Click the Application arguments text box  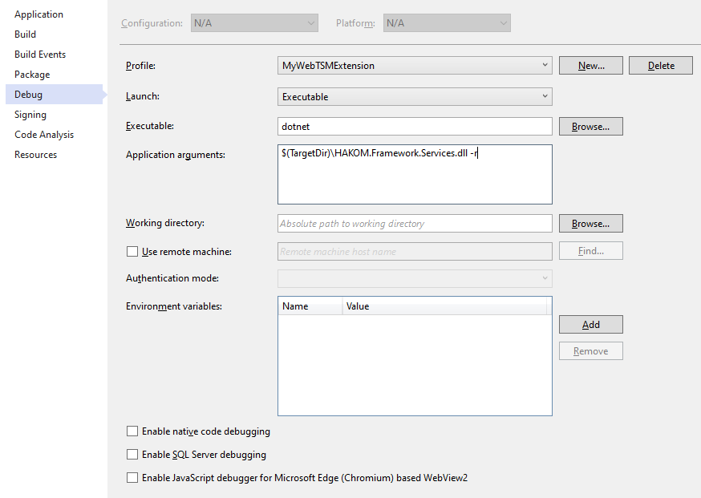(x=415, y=175)
